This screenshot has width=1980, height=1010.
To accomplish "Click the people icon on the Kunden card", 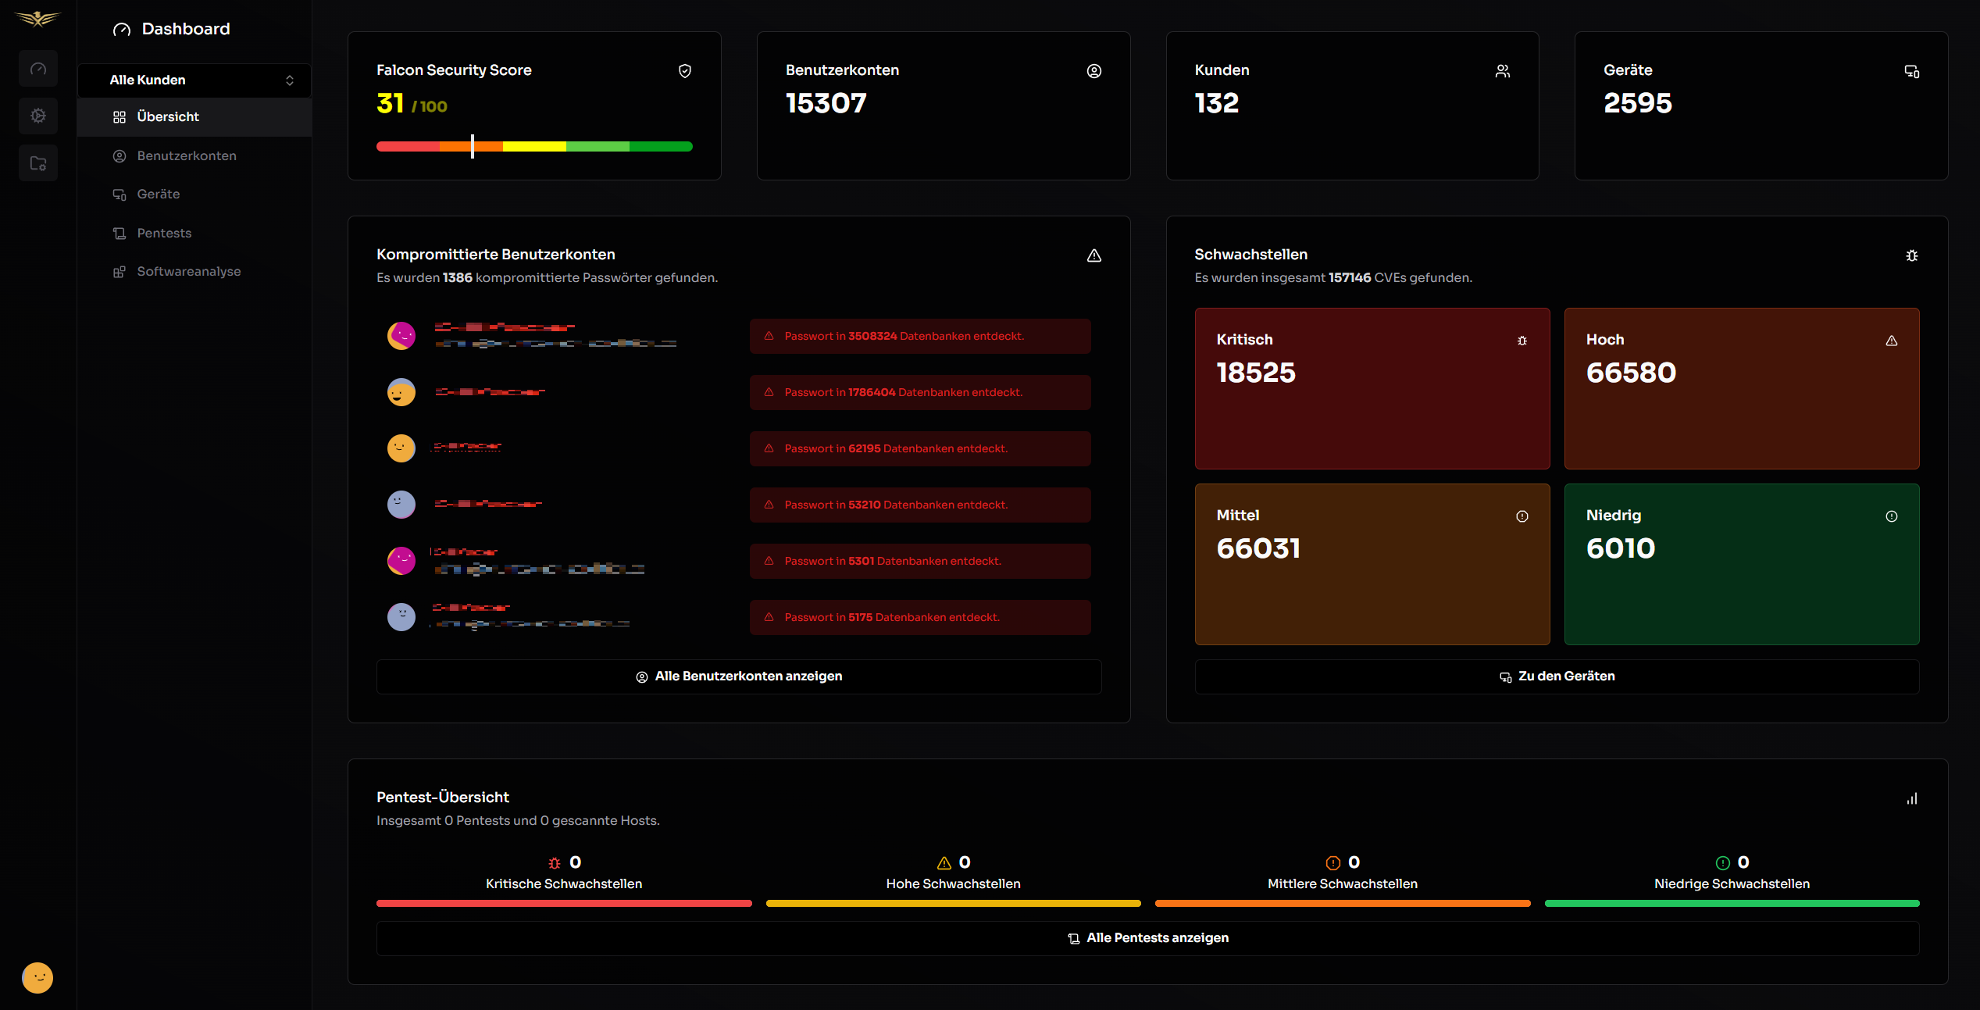I will [x=1503, y=71].
